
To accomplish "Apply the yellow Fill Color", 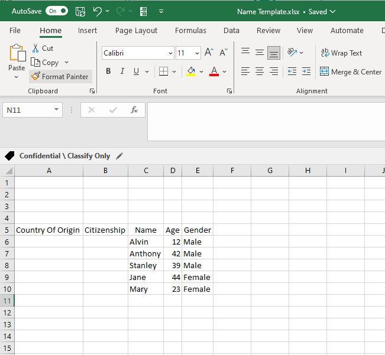I will point(191,71).
